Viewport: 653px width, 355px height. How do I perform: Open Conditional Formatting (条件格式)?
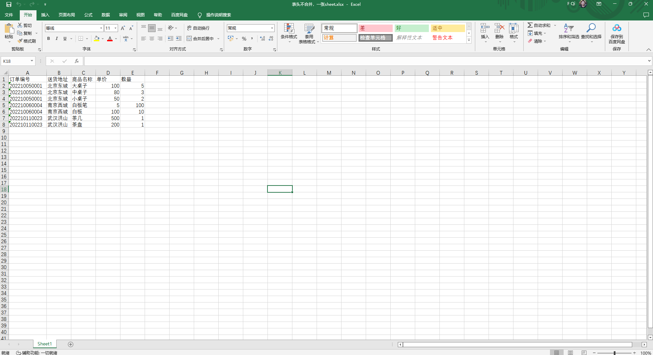coord(289,33)
